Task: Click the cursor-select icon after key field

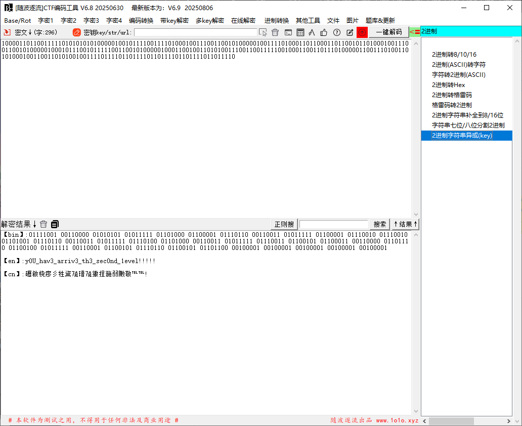Action: [263, 32]
